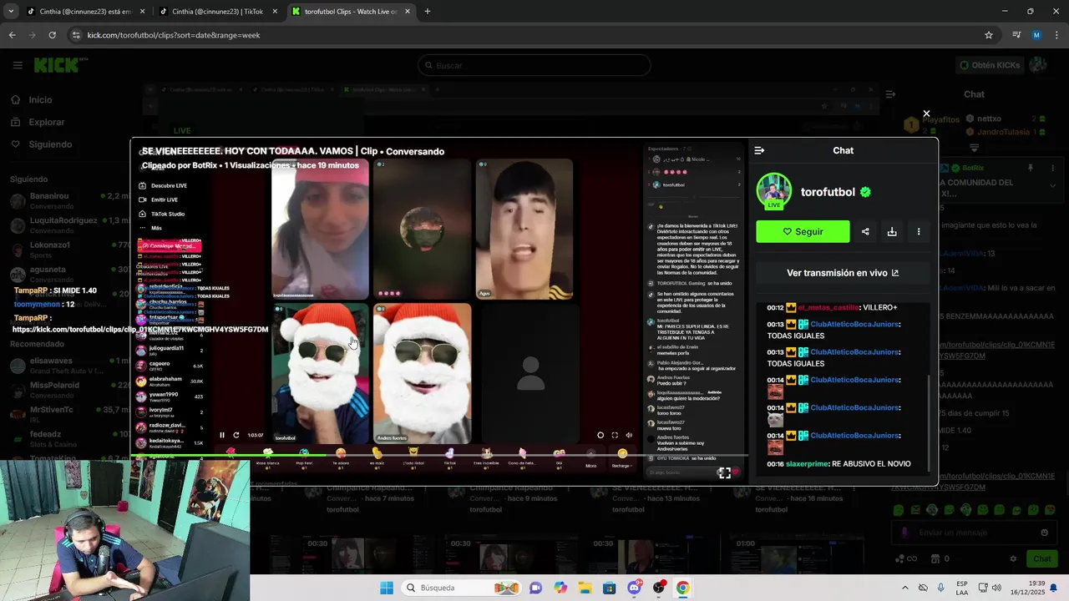Open Siguiendo in the Kick sidebar
The height and width of the screenshot is (601, 1069).
[50, 144]
